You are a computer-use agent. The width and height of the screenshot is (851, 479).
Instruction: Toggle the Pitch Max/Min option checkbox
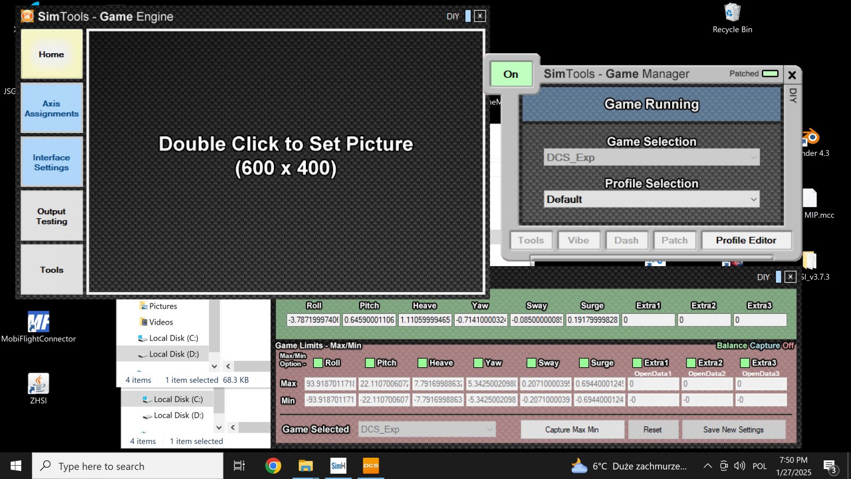tap(370, 363)
